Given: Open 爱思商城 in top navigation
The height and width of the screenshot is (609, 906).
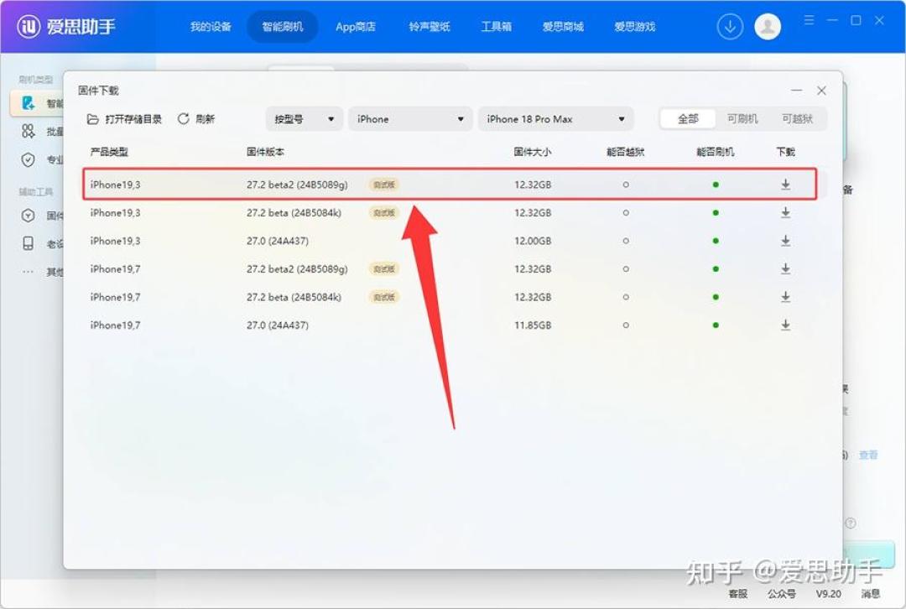Looking at the screenshot, I should pos(563,27).
